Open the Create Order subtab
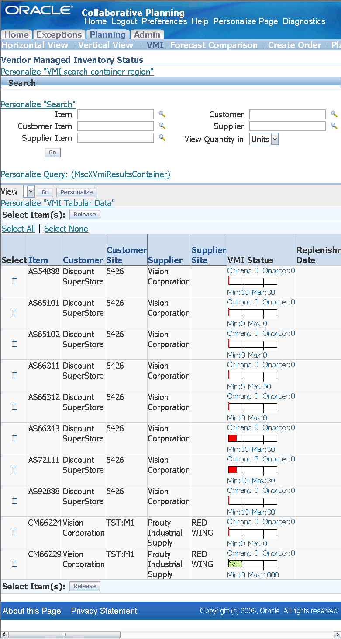Screen dimensions: 341x639 pyautogui.click(x=295, y=45)
